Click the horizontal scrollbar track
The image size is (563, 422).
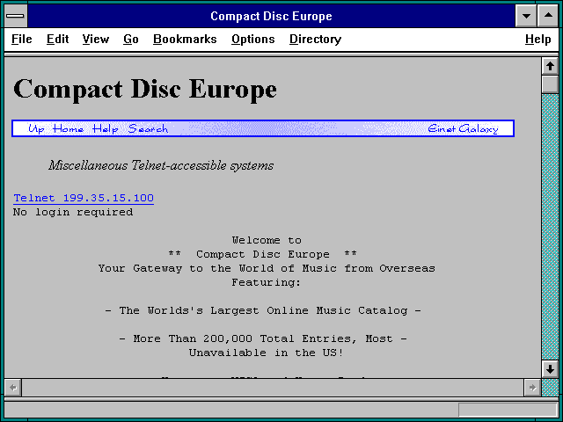pos(273,388)
